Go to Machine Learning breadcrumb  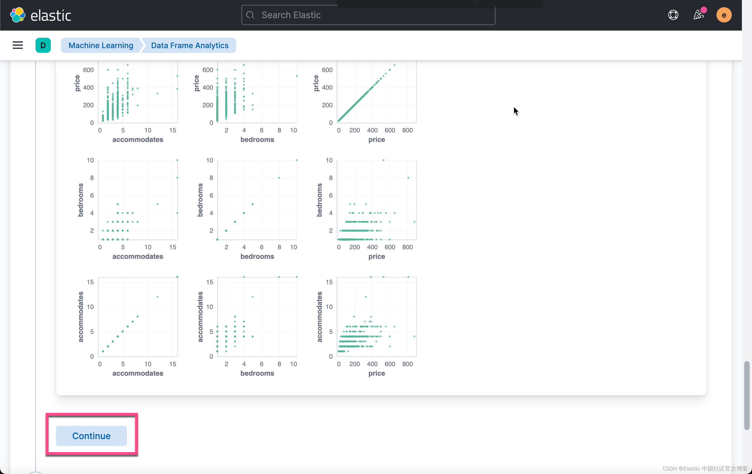click(101, 45)
